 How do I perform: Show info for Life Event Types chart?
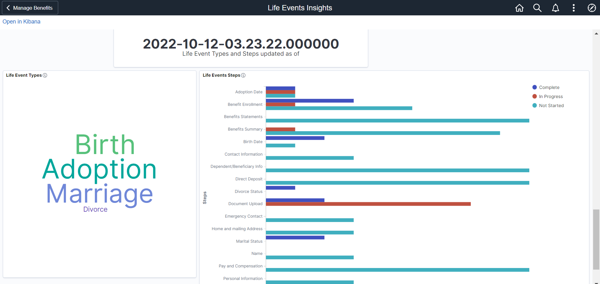[45, 75]
